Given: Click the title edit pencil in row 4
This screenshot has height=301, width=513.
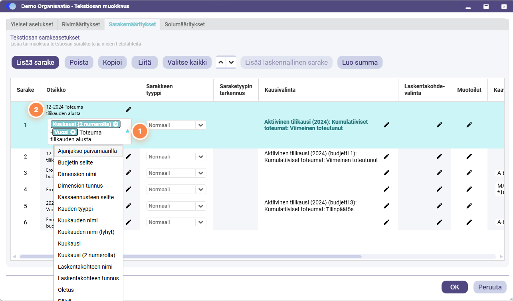Looking at the screenshot, I should pyautogui.click(x=128, y=189).
